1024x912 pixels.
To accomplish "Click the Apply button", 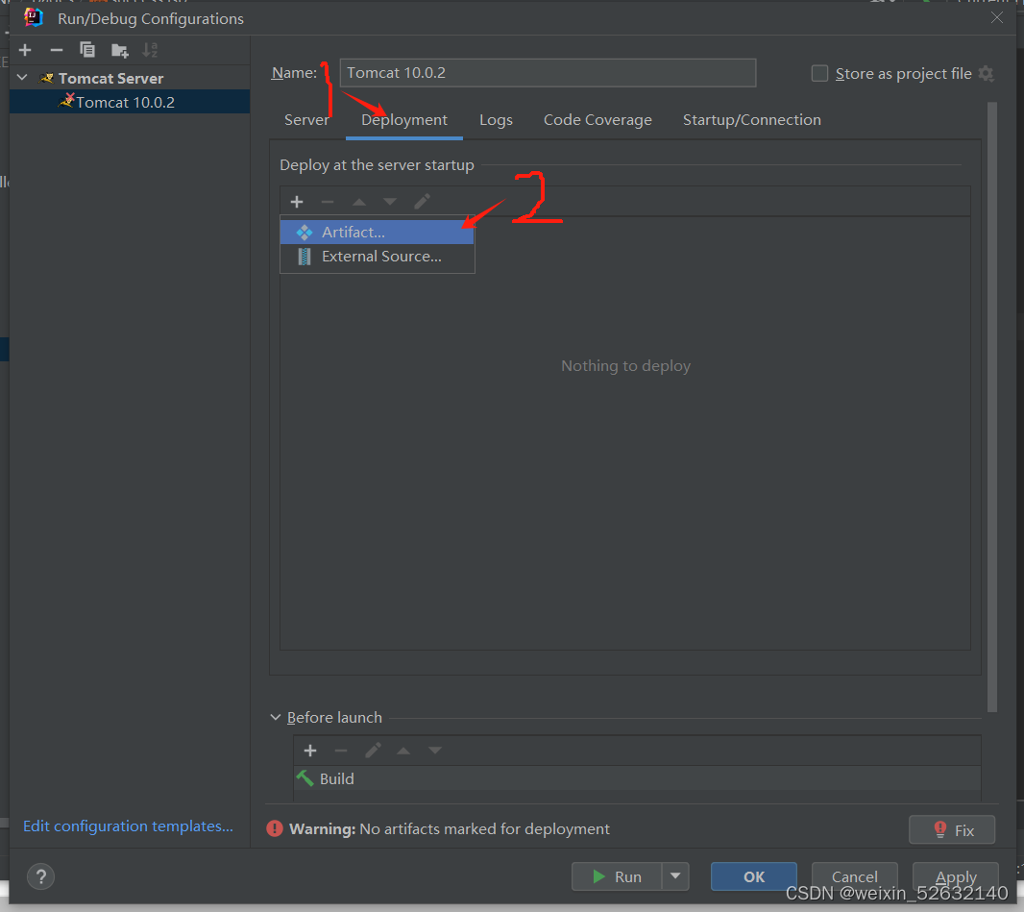I will tap(956, 876).
